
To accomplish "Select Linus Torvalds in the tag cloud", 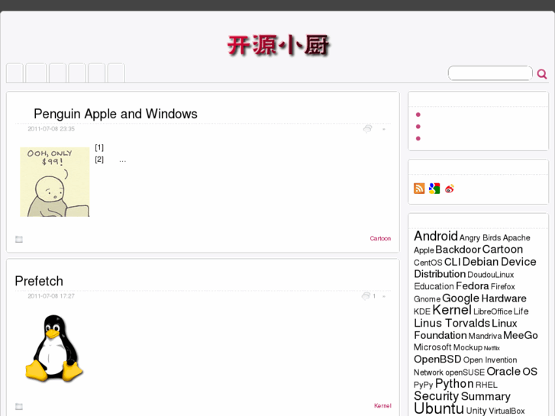I will point(452,323).
